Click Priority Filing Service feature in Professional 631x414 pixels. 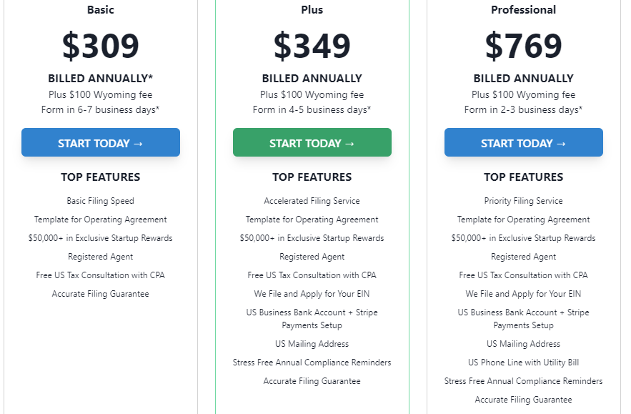pos(524,201)
